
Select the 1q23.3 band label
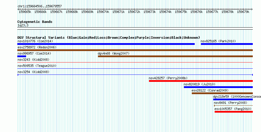pos(23,26)
